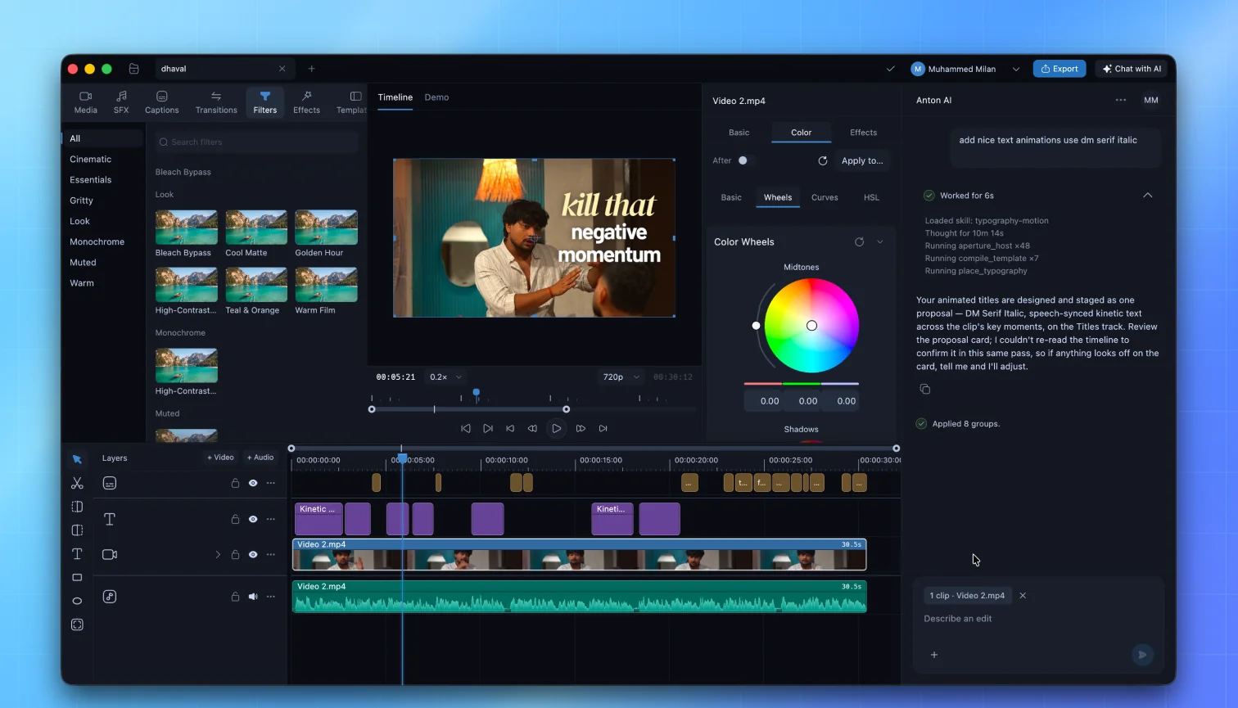Screen dimensions: 1238x708
Task: Expand the video layer track
Action: click(x=218, y=554)
